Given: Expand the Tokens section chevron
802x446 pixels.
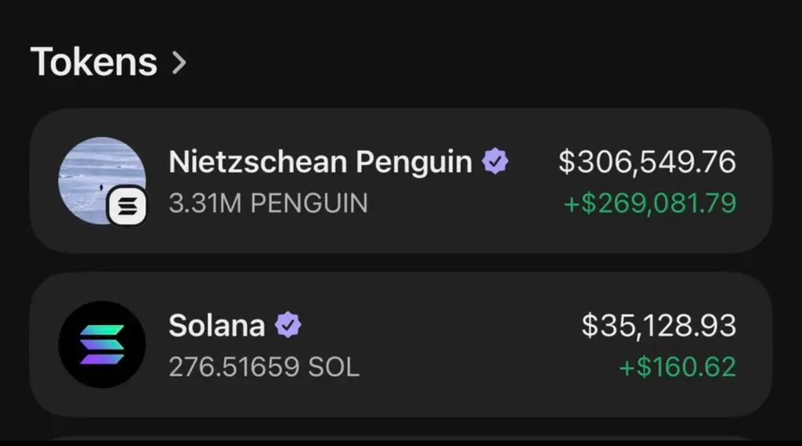Looking at the screenshot, I should pos(179,63).
